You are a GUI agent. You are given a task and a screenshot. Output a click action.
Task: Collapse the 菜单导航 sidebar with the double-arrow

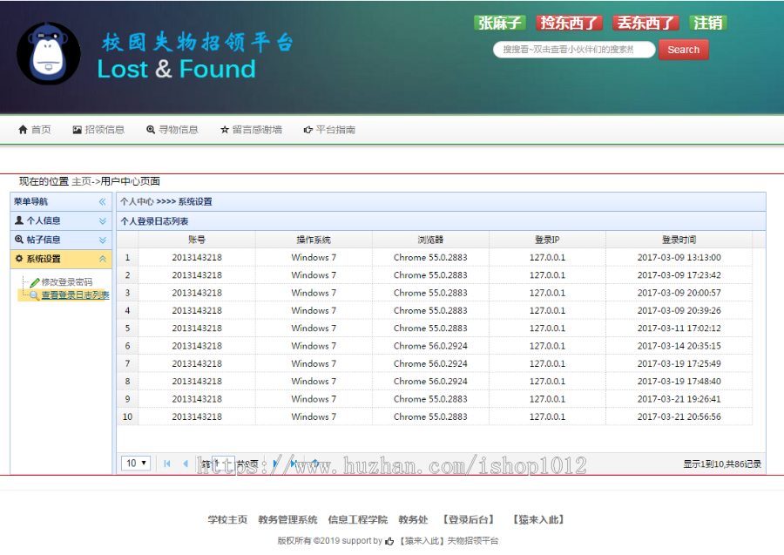pyautogui.click(x=102, y=201)
